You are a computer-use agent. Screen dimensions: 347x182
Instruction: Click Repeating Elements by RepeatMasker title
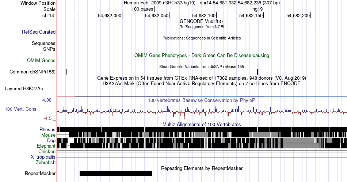point(202,168)
